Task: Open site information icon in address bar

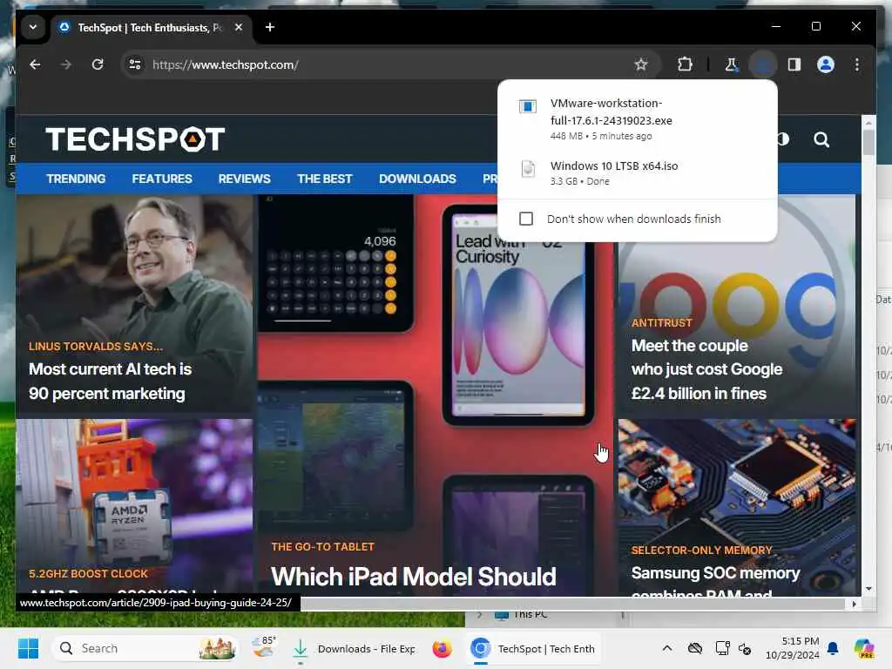Action: [135, 64]
